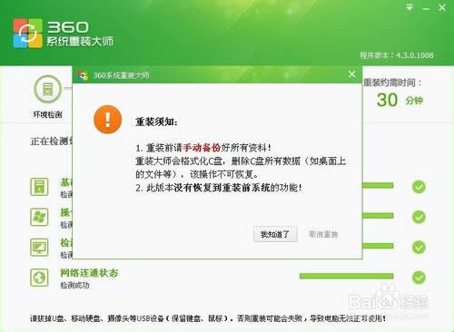
Task: Click the 没有恢复到重装前系统 bold text
Action: [x=222, y=188]
